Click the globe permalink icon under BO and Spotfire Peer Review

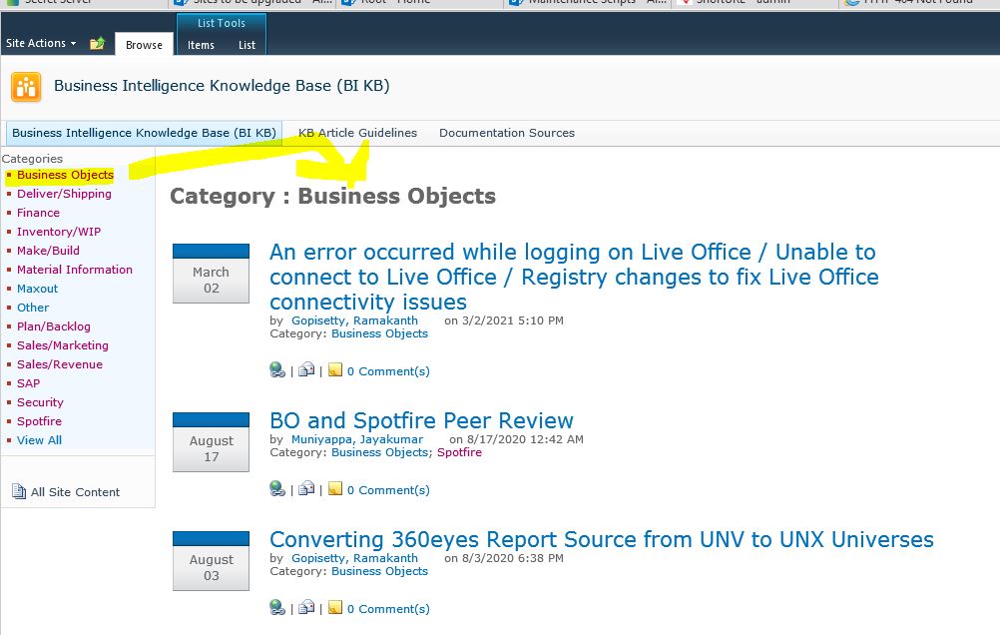point(276,489)
